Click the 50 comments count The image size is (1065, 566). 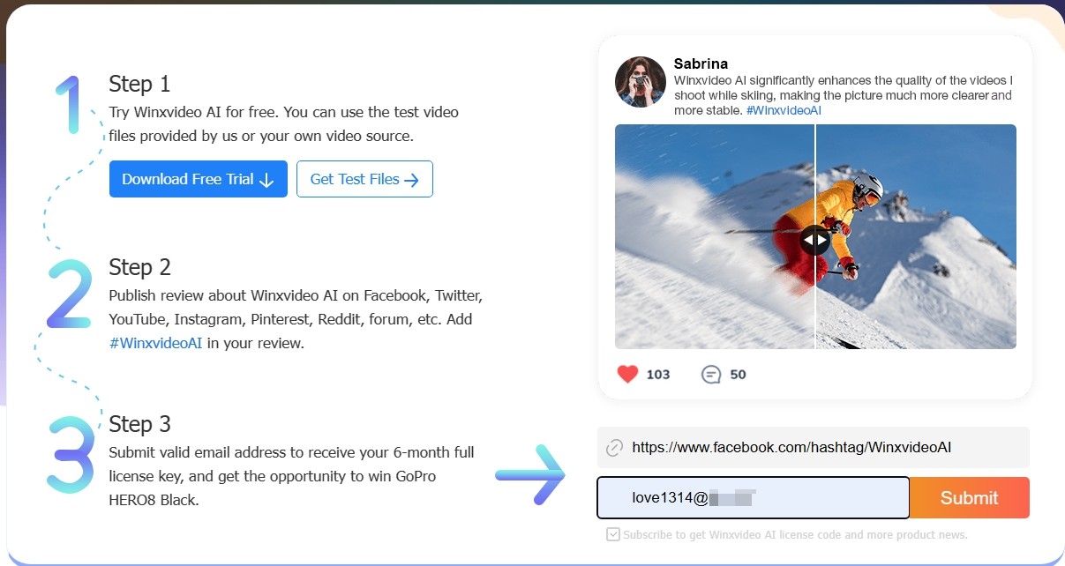(738, 375)
